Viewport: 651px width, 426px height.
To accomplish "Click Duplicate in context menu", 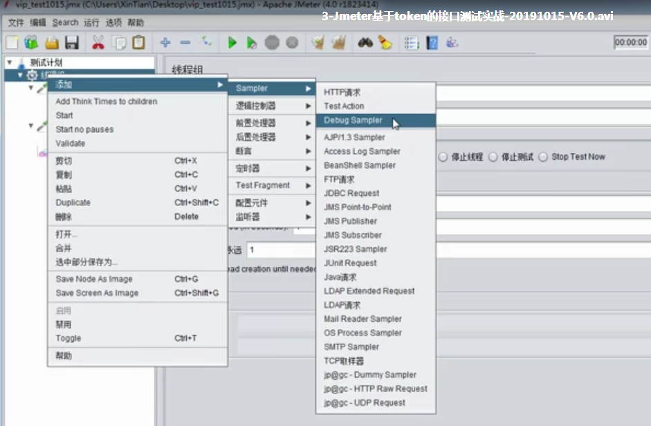I will click(x=138, y=203).
